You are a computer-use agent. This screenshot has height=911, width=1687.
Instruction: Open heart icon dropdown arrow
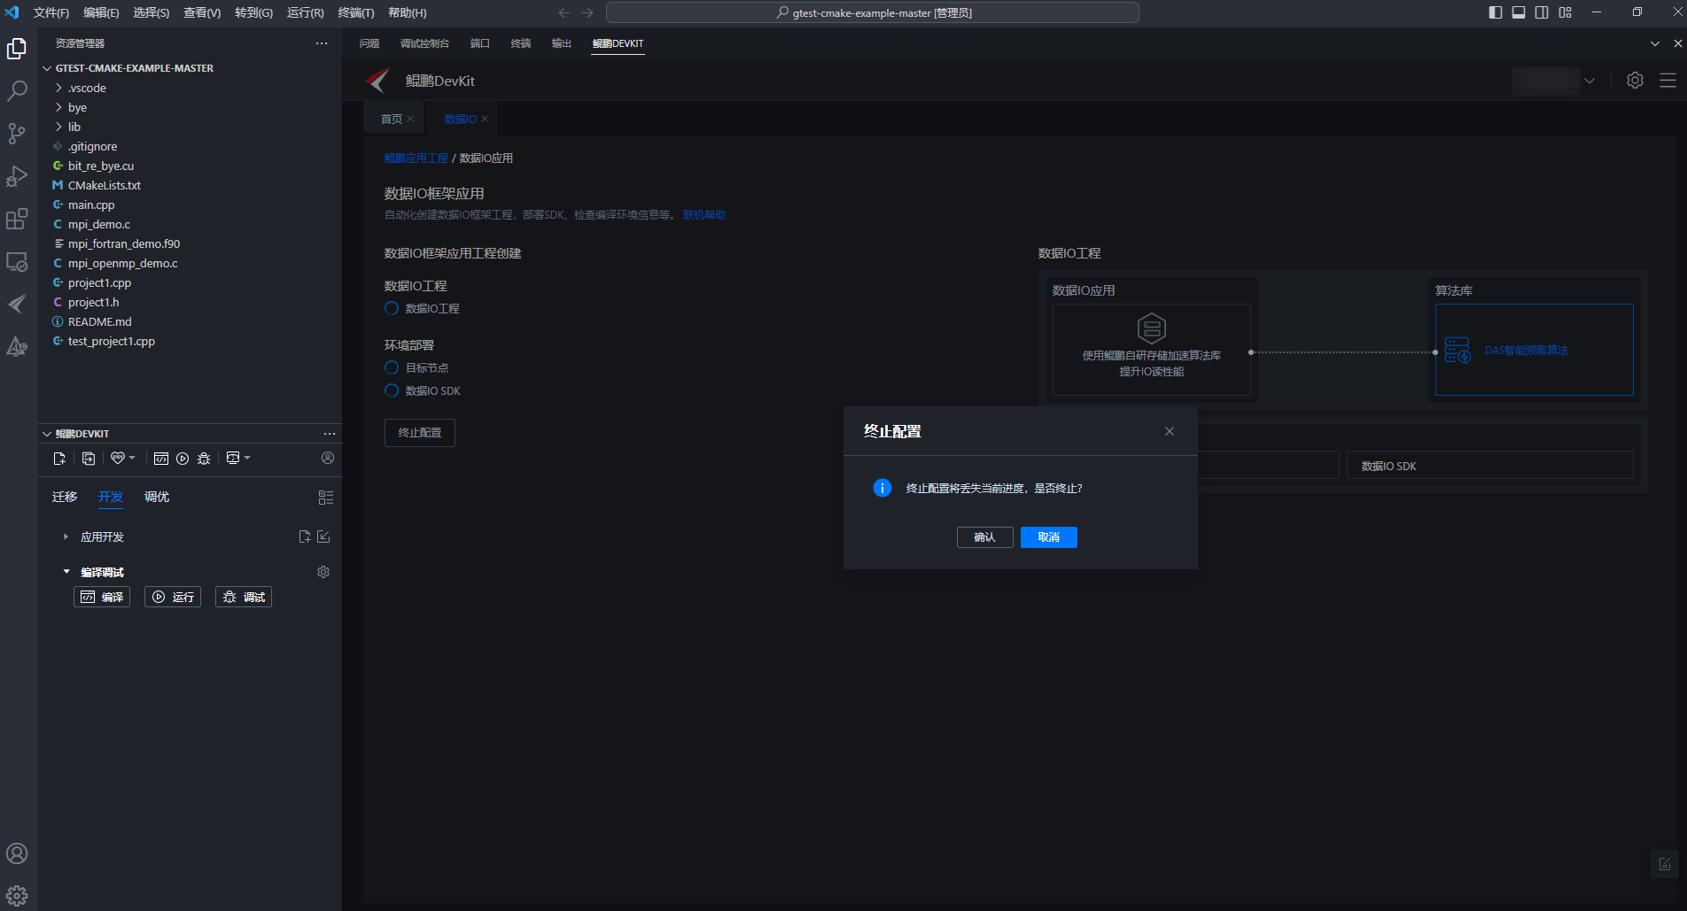(x=132, y=458)
